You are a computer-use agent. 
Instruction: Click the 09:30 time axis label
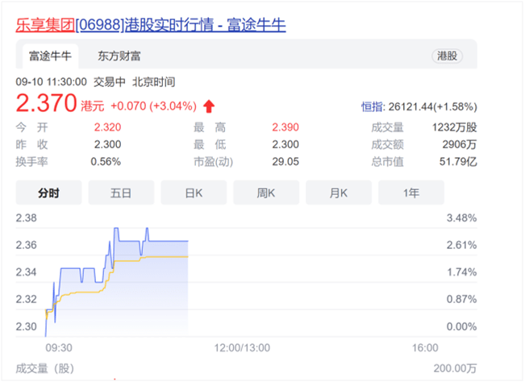[x=59, y=348]
